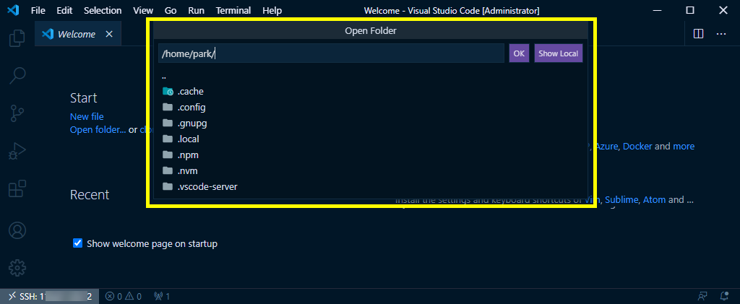
Task: Open the Explorer view in activity bar
Action: pyautogui.click(x=17, y=38)
